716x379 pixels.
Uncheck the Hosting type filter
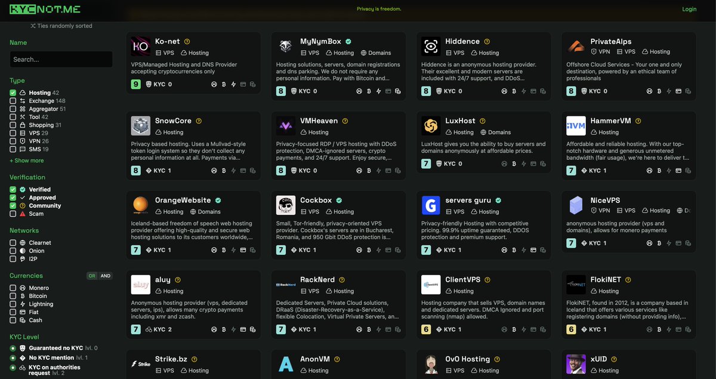pyautogui.click(x=13, y=93)
